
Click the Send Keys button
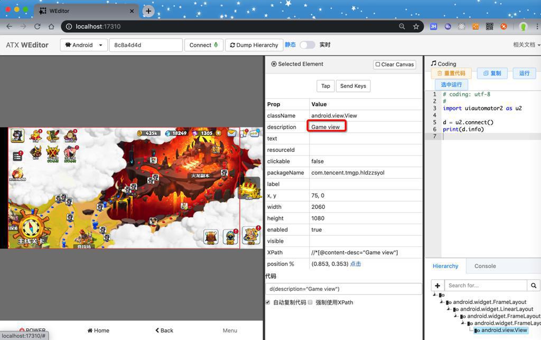(353, 86)
